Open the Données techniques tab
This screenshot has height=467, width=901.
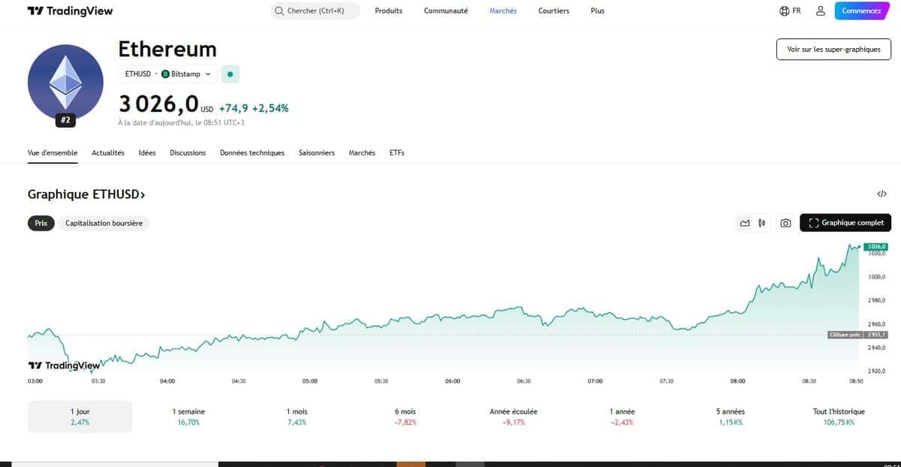point(252,152)
